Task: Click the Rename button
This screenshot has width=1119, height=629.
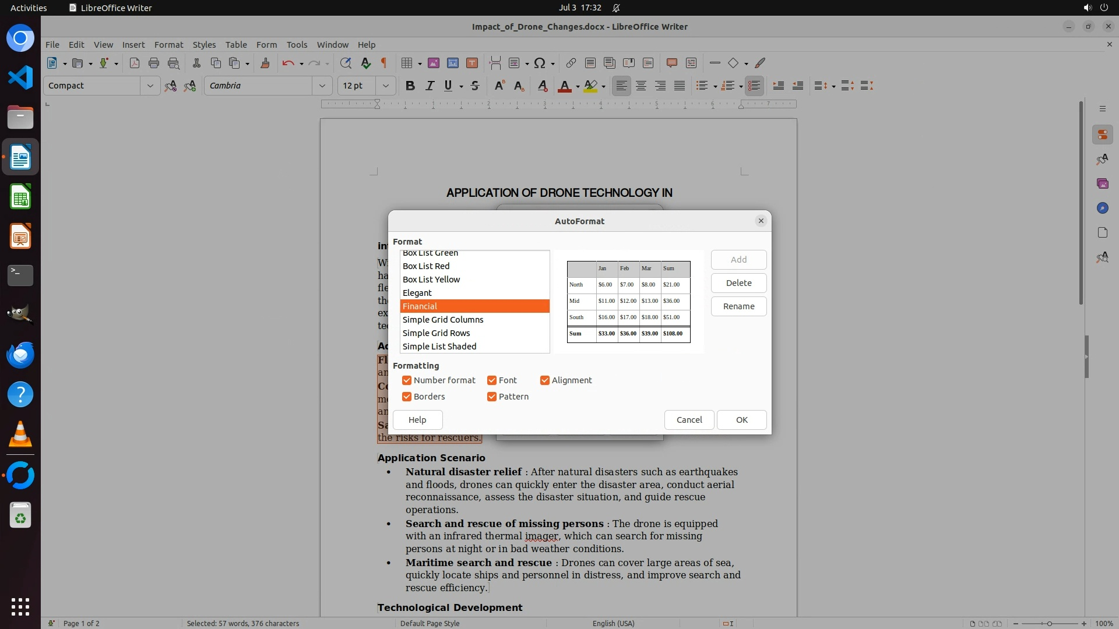Action: click(x=738, y=306)
